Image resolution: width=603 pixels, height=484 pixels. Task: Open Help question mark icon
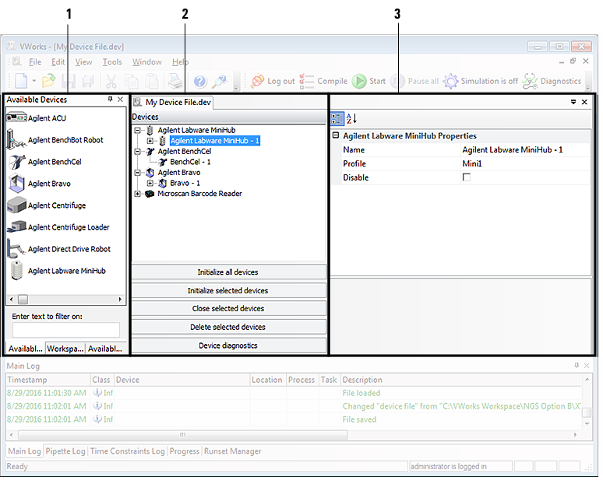click(x=200, y=81)
